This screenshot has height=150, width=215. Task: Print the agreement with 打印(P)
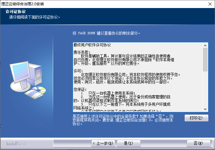(196, 118)
